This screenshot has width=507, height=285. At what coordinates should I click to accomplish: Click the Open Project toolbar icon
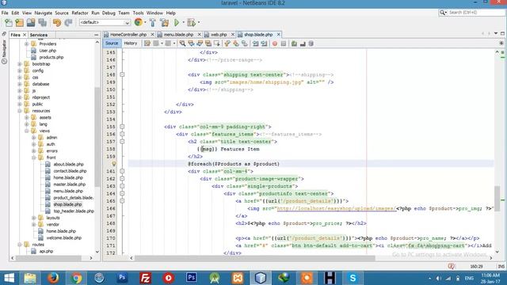31,23
